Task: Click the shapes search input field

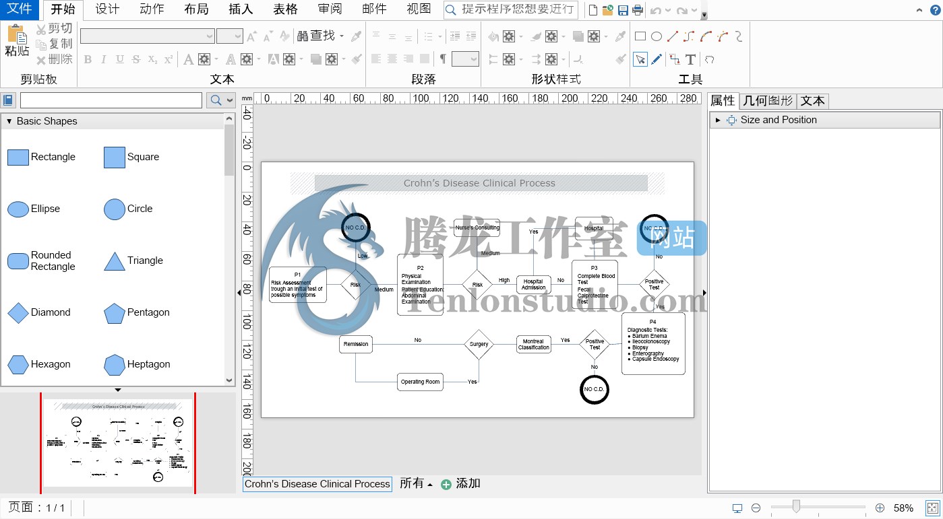Action: tap(111, 100)
